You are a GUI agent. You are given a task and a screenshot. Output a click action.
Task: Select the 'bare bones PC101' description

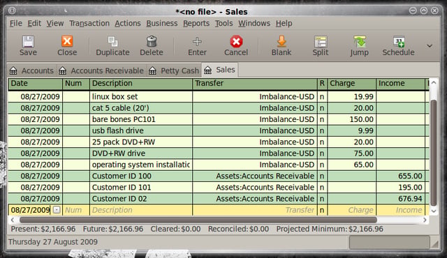(141, 119)
